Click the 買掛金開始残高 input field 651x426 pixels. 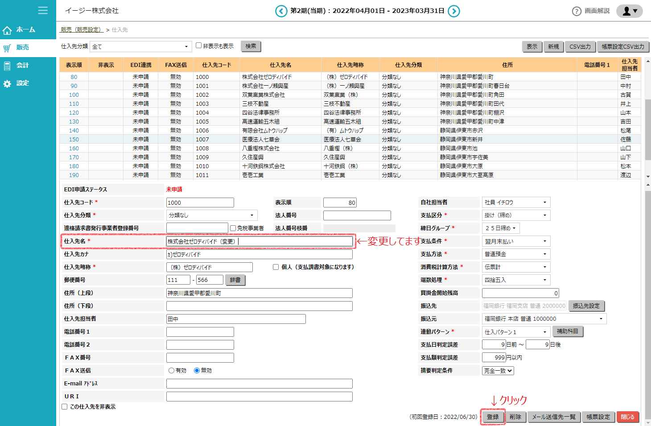[520, 293]
